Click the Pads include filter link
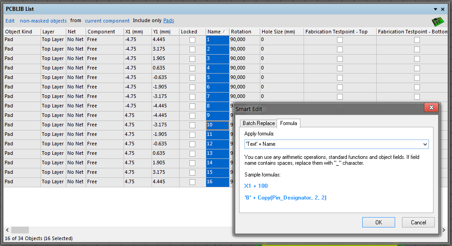This screenshot has height=246, width=452. (169, 21)
